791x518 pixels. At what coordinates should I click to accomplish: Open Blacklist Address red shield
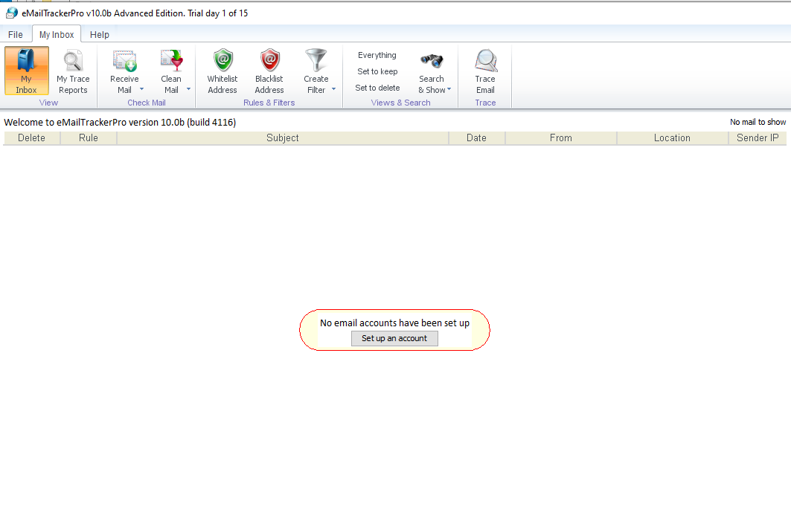[269, 60]
